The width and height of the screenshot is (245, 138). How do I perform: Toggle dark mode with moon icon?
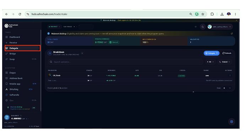click(203, 27)
